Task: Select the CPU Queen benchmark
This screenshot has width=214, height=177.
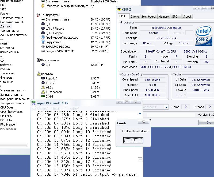Action: (8, 107)
